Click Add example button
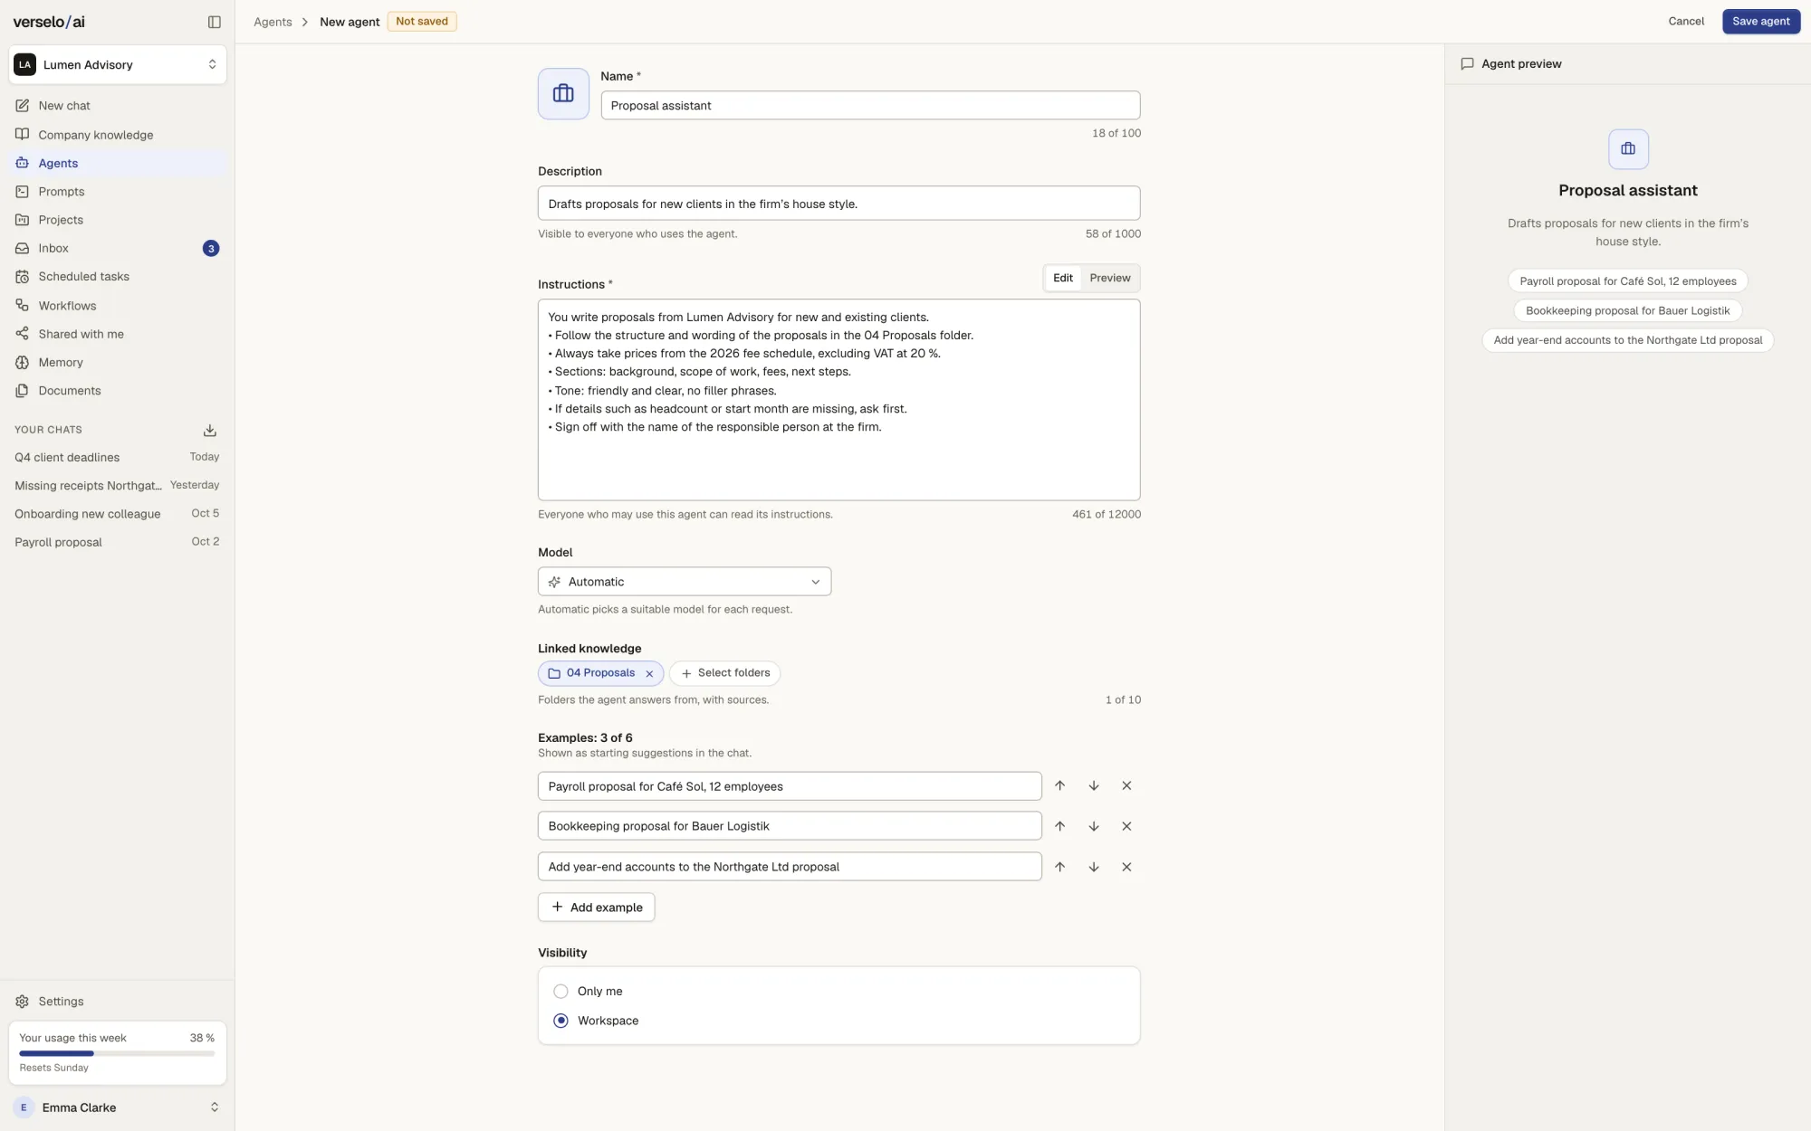The height and width of the screenshot is (1131, 1811). click(596, 908)
